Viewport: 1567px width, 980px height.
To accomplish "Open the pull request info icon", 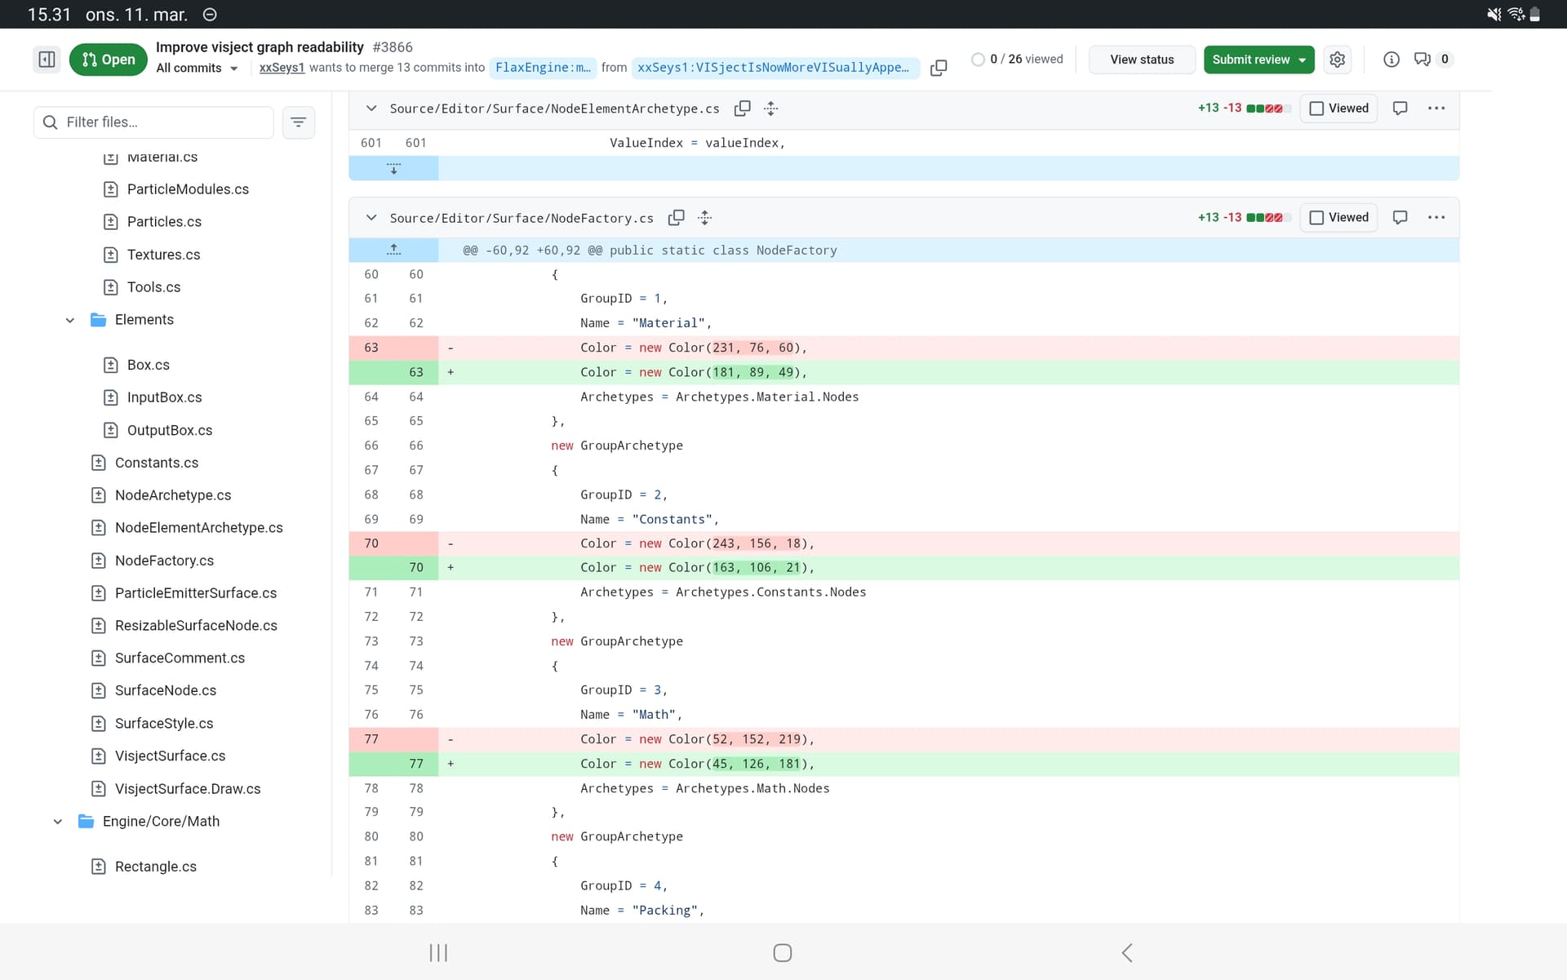I will [1392, 60].
